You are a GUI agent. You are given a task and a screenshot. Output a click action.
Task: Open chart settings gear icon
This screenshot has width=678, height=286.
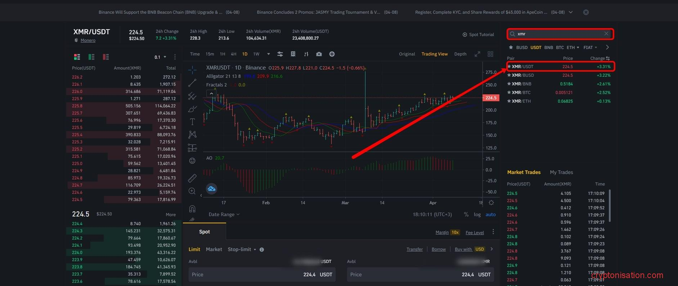(491, 203)
